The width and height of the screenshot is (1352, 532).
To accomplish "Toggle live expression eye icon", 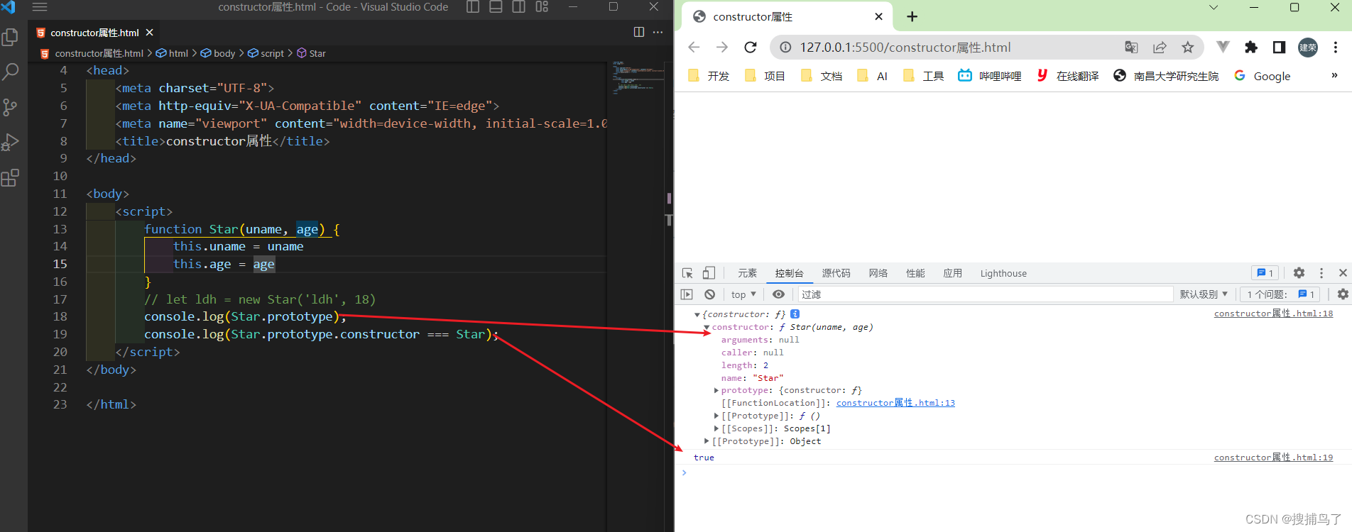I will tap(779, 294).
